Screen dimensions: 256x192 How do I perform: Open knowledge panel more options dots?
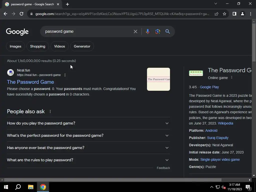(x=232, y=77)
